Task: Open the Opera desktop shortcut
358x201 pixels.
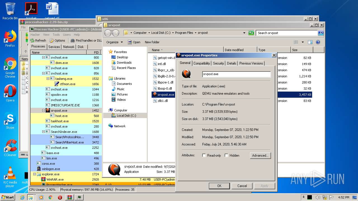Action: (10, 93)
